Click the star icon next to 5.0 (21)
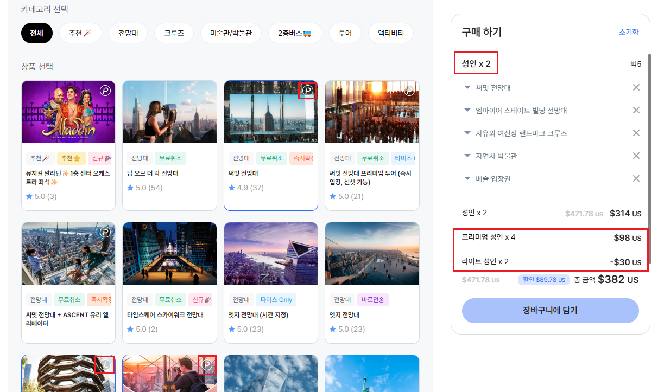This screenshot has width=658, height=392. tap(333, 196)
